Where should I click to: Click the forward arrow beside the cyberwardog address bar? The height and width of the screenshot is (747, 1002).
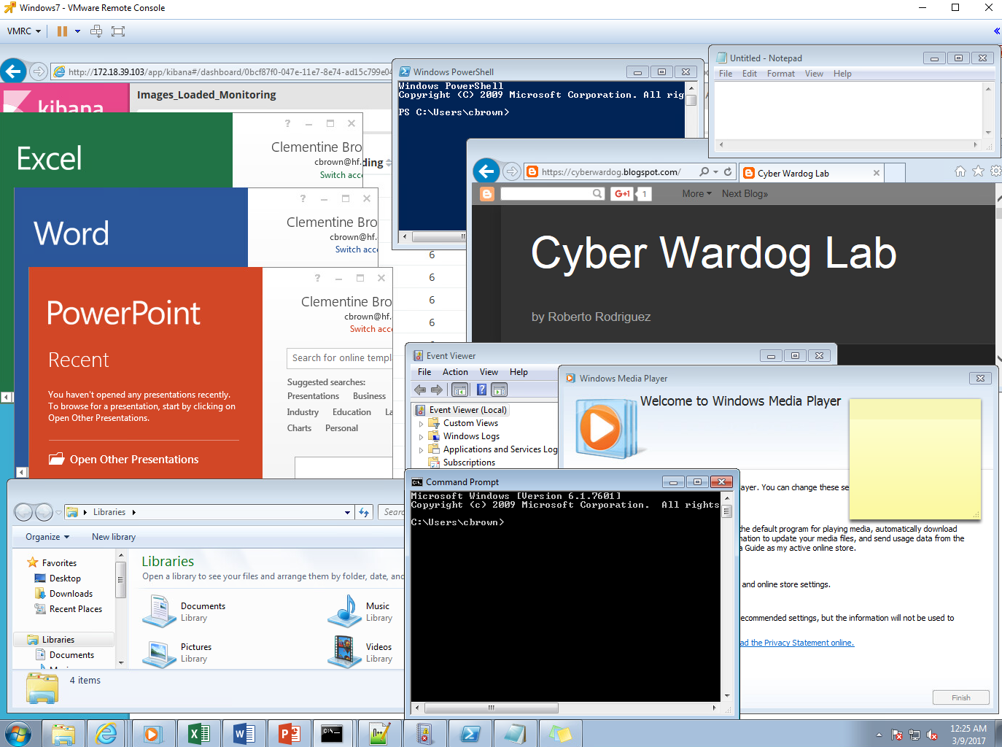point(512,172)
